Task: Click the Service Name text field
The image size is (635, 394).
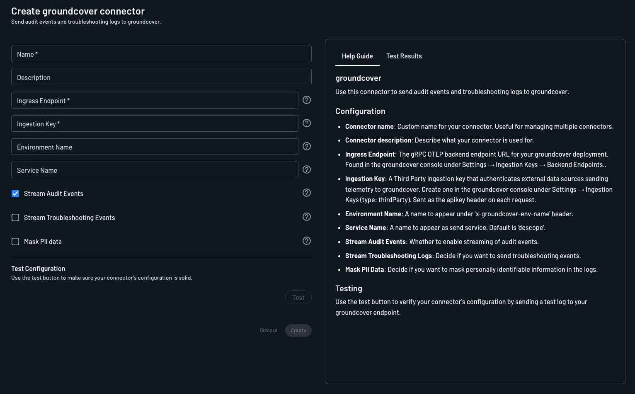Action: point(155,170)
